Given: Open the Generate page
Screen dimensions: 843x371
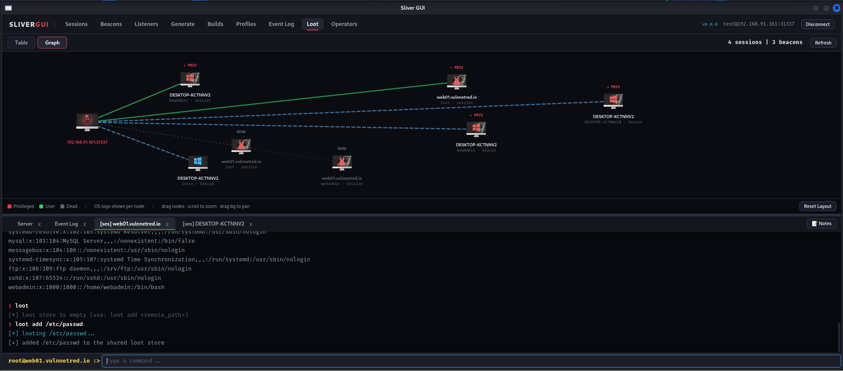Looking at the screenshot, I should click(x=183, y=24).
